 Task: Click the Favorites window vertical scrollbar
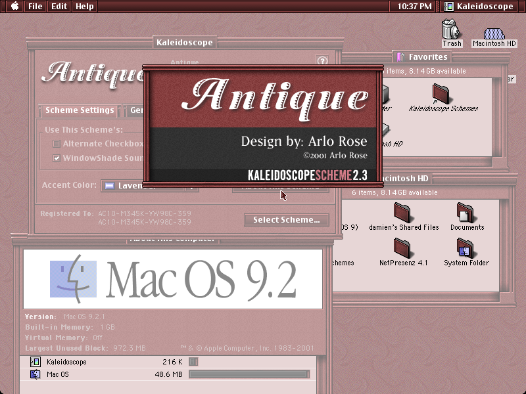(497, 118)
